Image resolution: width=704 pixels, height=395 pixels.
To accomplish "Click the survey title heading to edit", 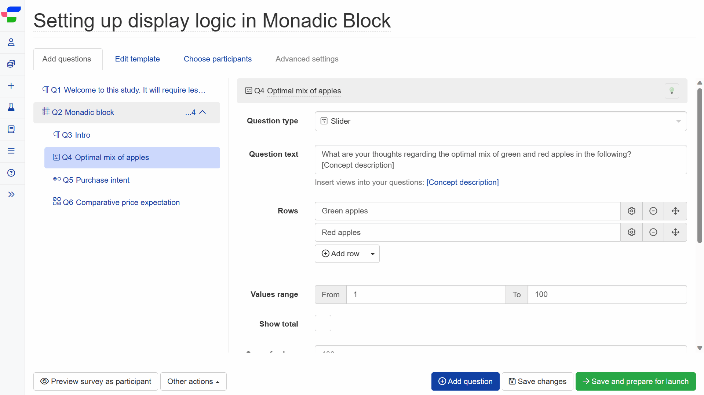I will (212, 21).
